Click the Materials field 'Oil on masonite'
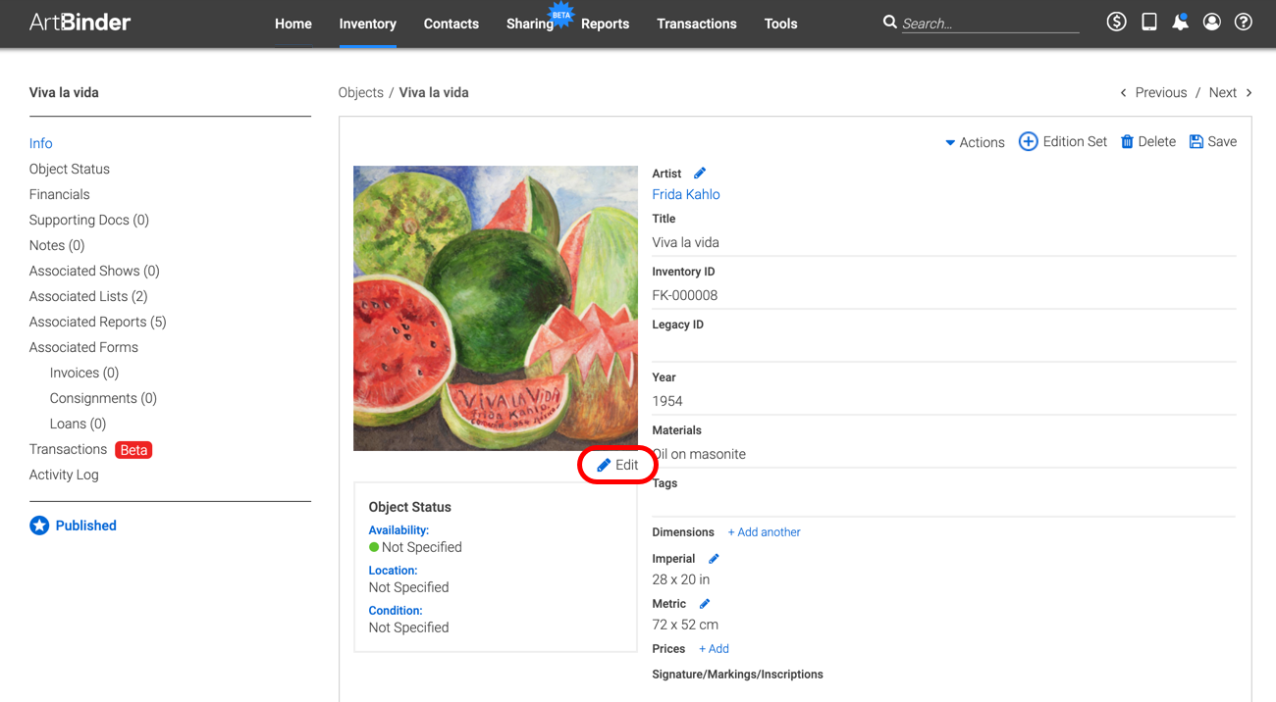 tap(943, 454)
